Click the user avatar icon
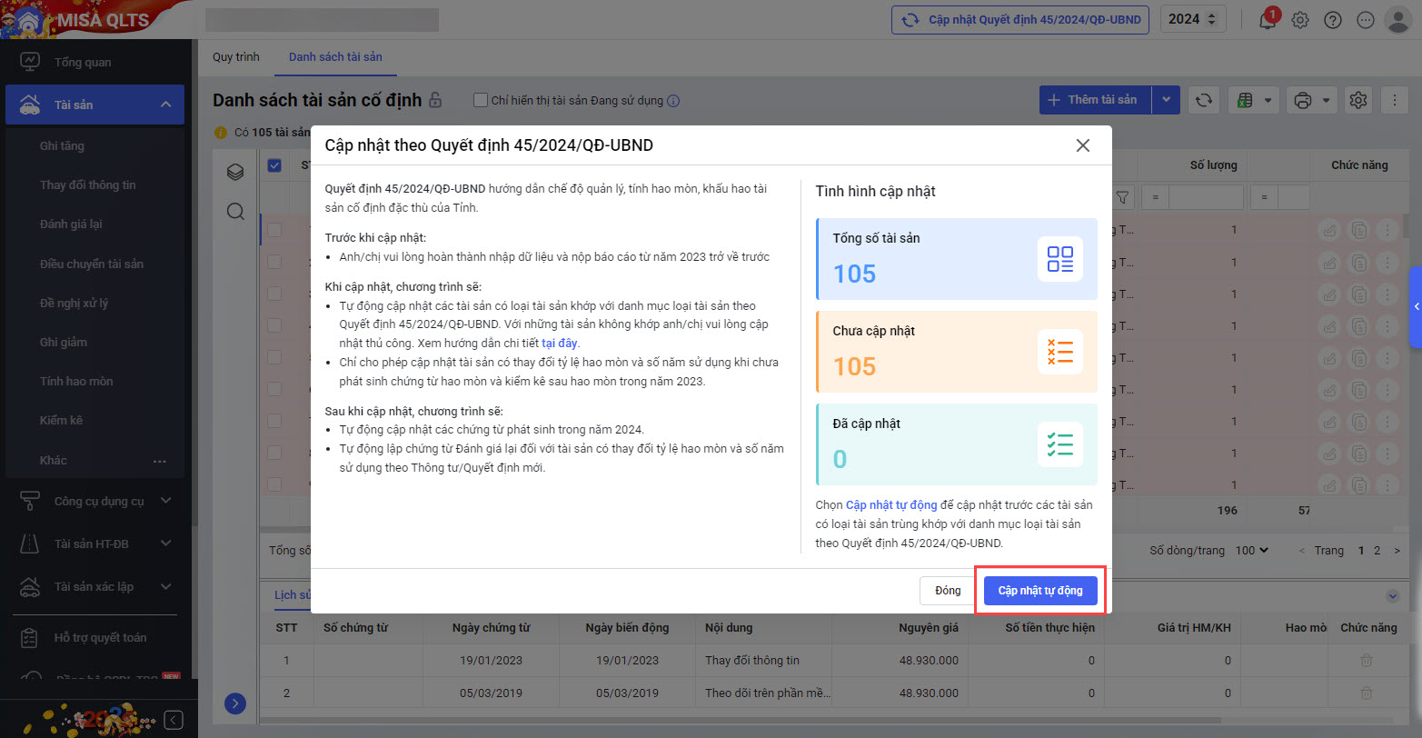The height and width of the screenshot is (738, 1422). pyautogui.click(x=1397, y=20)
